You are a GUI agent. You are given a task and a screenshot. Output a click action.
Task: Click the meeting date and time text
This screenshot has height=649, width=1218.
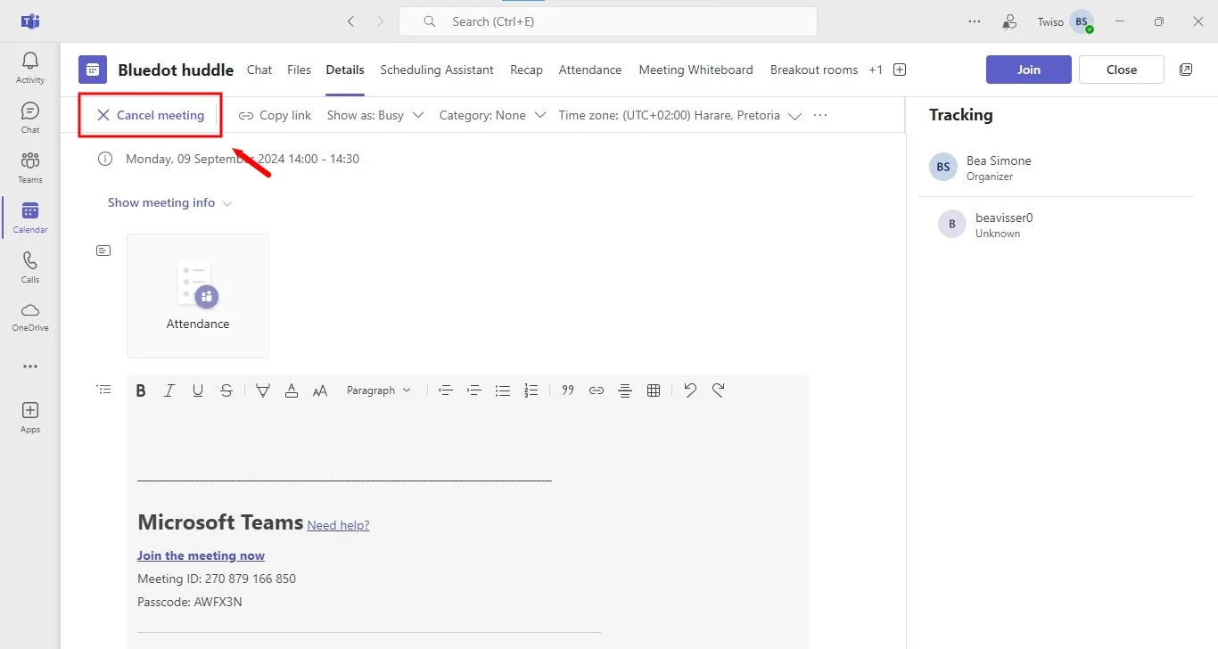tap(243, 159)
